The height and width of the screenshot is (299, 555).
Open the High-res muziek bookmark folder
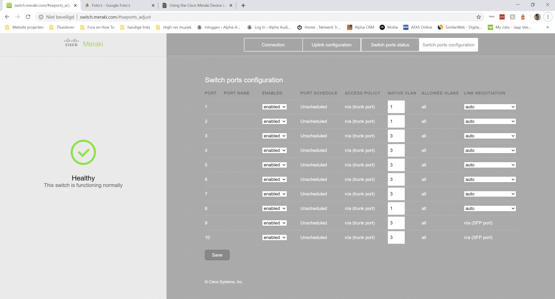coord(174,27)
